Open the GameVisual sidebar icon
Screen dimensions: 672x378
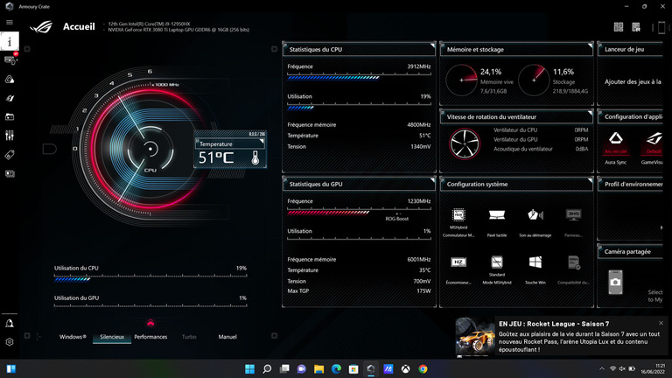coord(10,98)
